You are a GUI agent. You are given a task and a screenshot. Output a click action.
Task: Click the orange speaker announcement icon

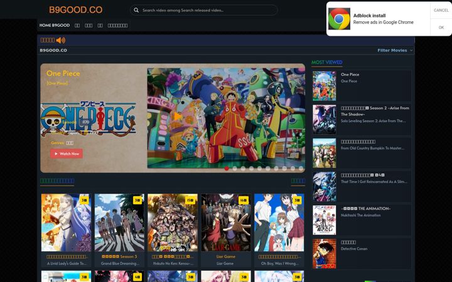tap(60, 40)
